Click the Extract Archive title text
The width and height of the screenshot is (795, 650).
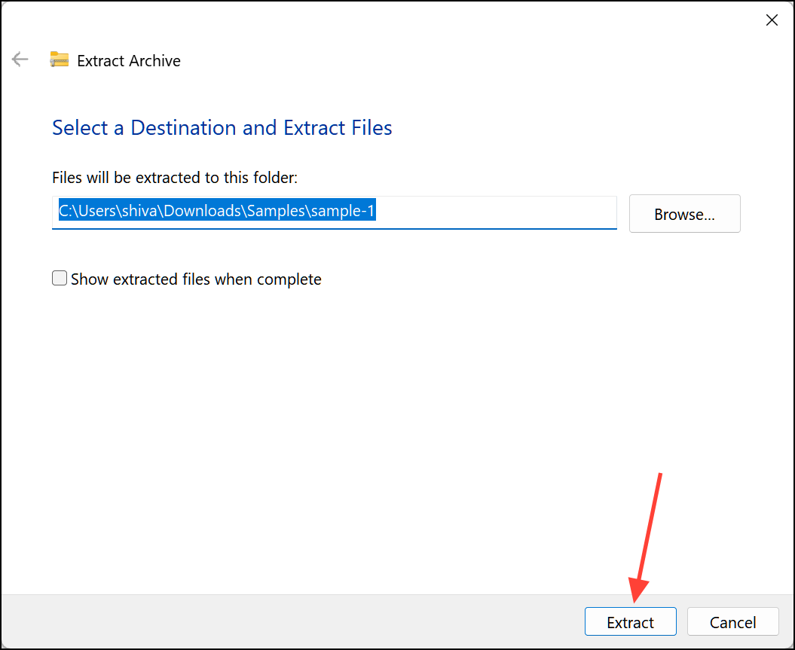(128, 60)
